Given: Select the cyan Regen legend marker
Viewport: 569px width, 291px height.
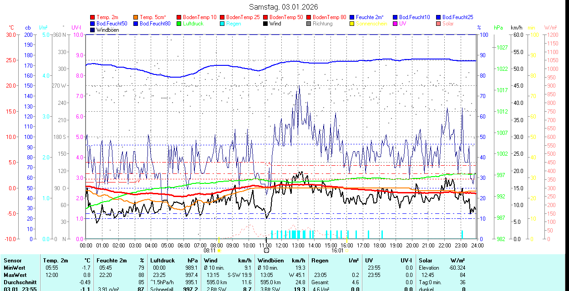Looking at the screenshot, I should click(223, 24).
